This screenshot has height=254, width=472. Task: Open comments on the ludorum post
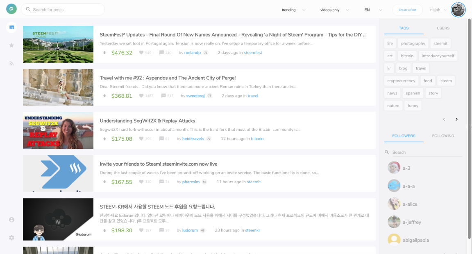[x=161, y=230]
